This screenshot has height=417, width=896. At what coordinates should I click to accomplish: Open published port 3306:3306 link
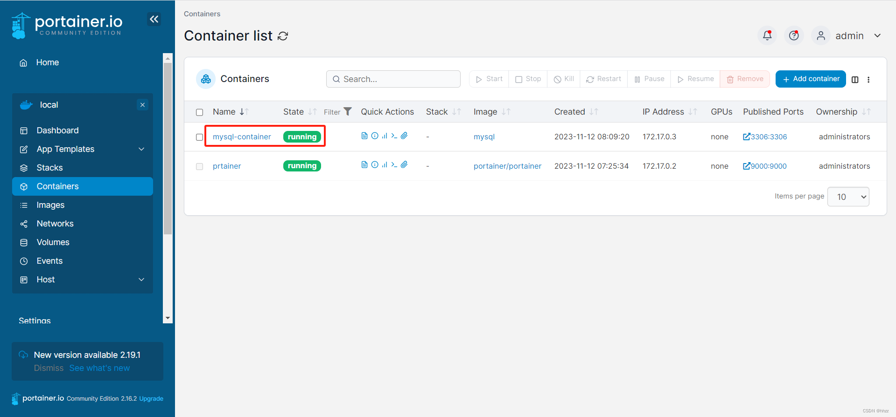pos(765,137)
